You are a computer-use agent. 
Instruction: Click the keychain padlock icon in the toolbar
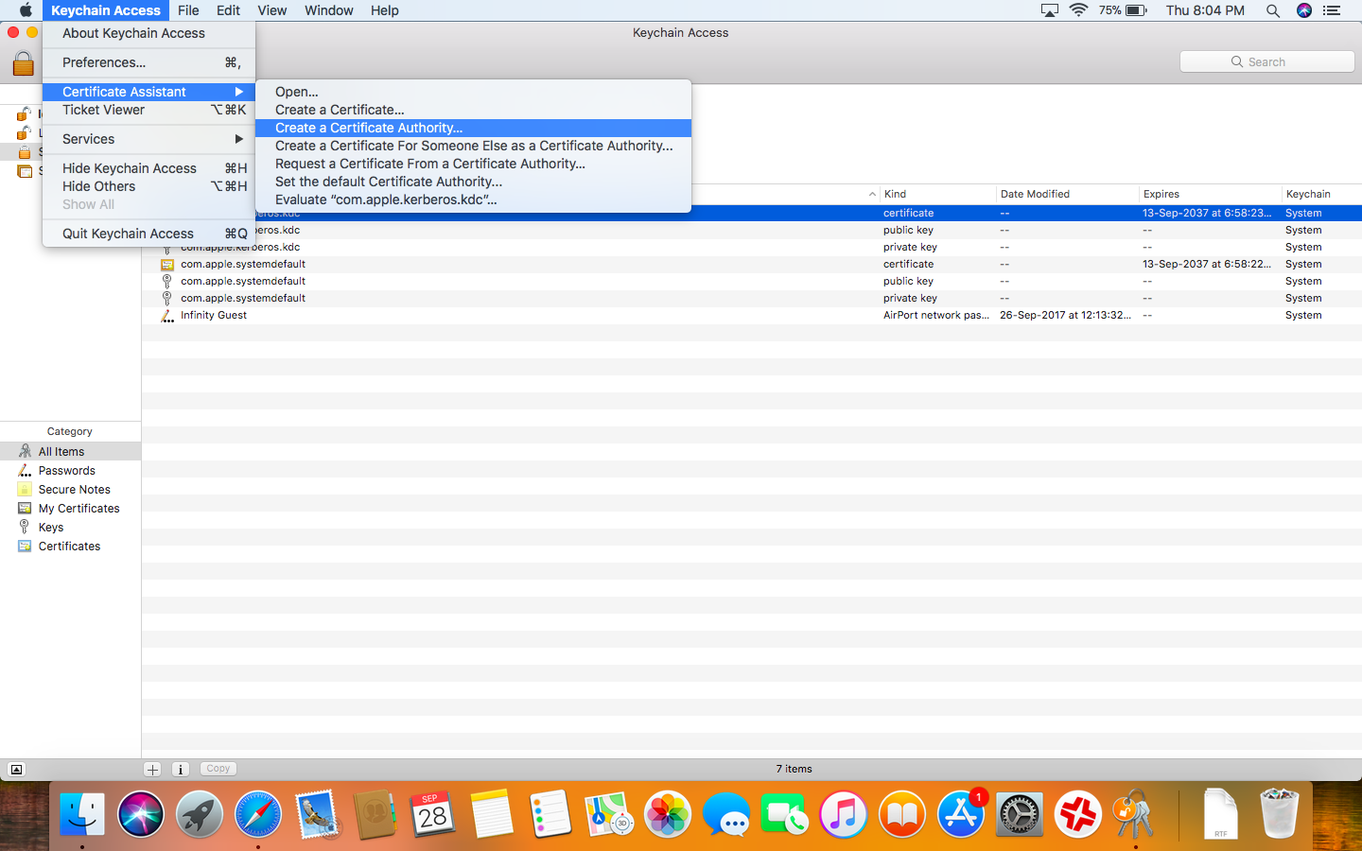coord(24,62)
